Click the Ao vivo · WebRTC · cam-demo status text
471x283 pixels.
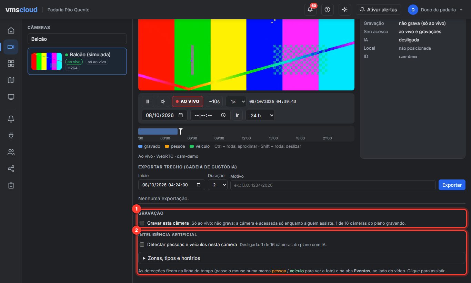tap(168, 156)
